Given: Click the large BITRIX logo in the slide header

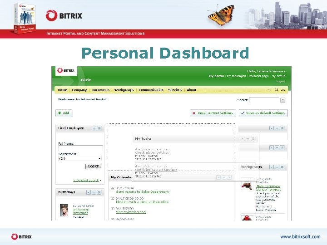Looking at the screenshot, I should point(64,15).
